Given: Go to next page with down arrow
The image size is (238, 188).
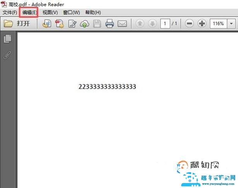Looking at the screenshot, I should (x=152, y=24).
